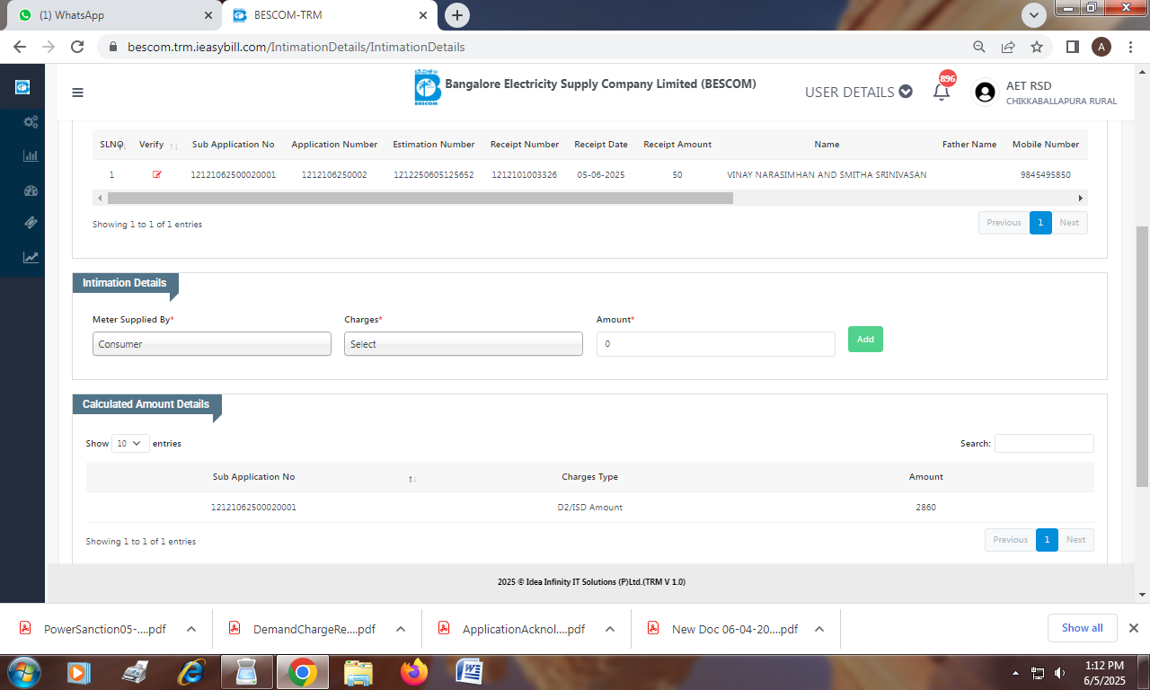Open Chrome's tab search chevron
Viewport: 1150px width, 690px height.
1034,14
